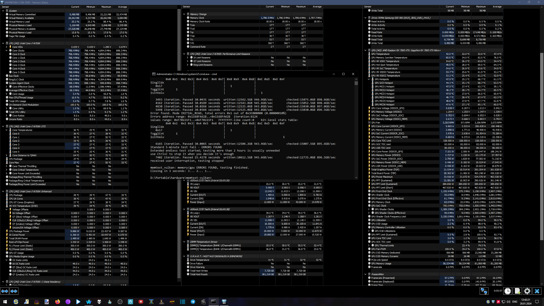Click the Sensor column header in middle panel

186,7
